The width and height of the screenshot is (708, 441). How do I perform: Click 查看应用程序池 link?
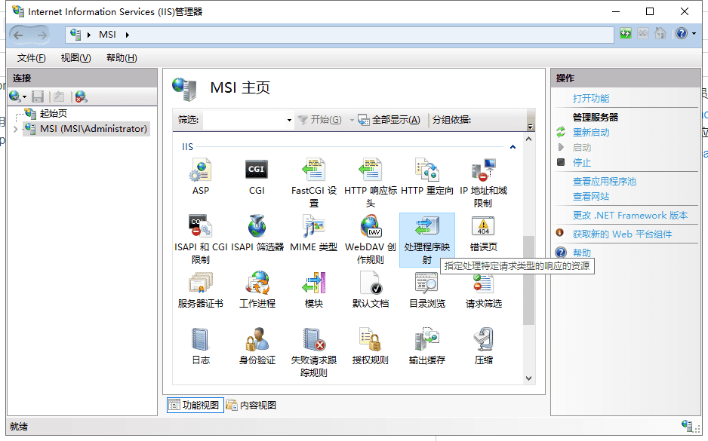[x=605, y=182]
